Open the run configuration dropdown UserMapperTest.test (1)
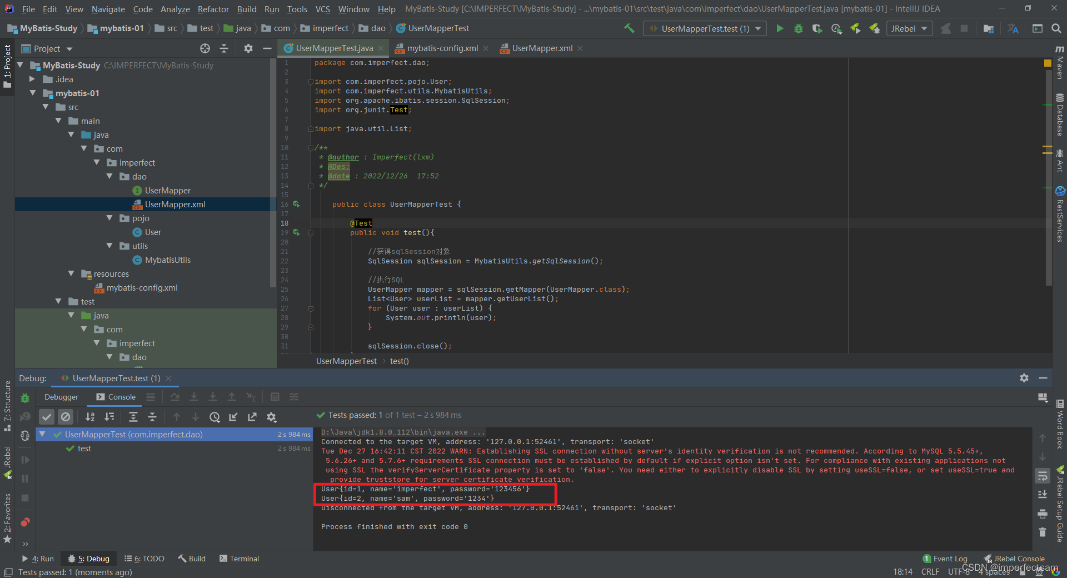The image size is (1067, 578). click(705, 28)
